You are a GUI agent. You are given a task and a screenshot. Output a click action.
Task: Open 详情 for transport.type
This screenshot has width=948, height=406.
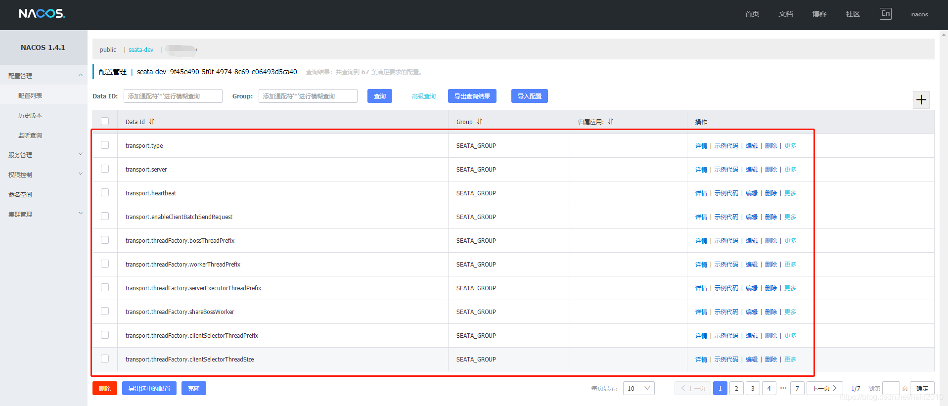[x=701, y=146]
